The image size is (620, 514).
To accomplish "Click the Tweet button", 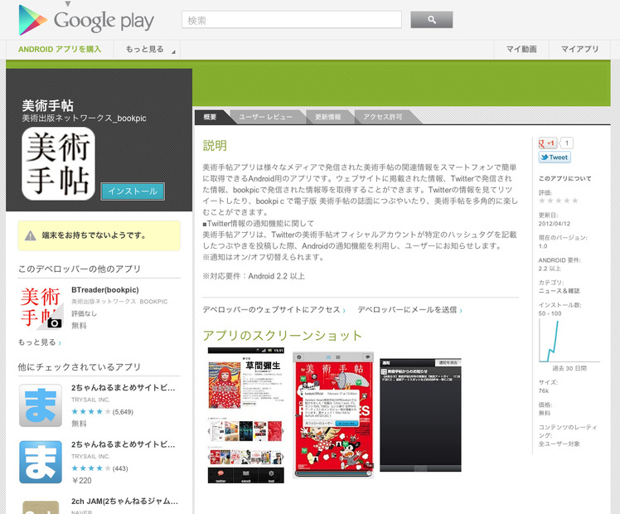I will [555, 158].
